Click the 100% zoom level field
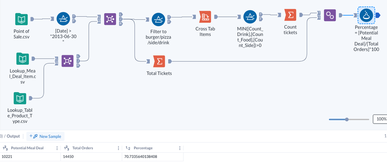The image size is (387, 164). pos(380,119)
